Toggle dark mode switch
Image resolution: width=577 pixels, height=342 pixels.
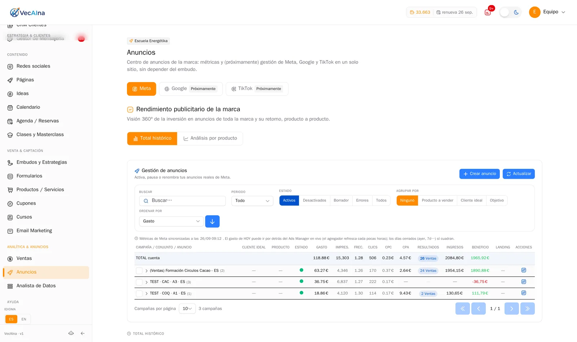(510, 12)
